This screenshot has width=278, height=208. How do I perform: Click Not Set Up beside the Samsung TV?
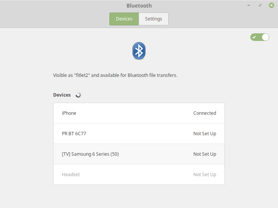[205, 154]
